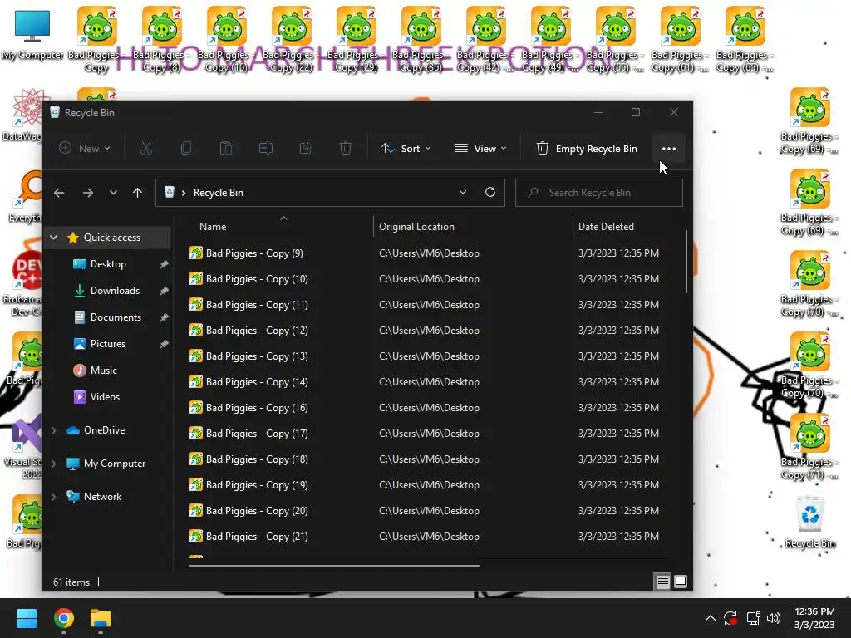This screenshot has width=851, height=638.
Task: Unpin Downloads using its pin icon
Action: click(x=164, y=291)
